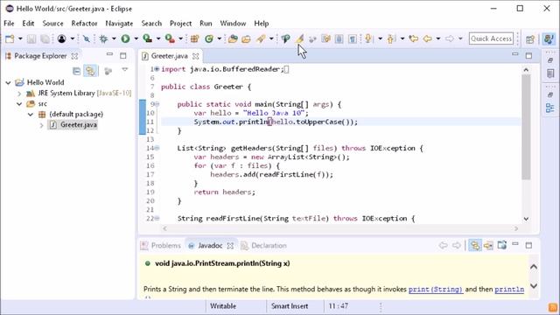
Task: Click the Outline icon in right trim
Action: (x=550, y=108)
